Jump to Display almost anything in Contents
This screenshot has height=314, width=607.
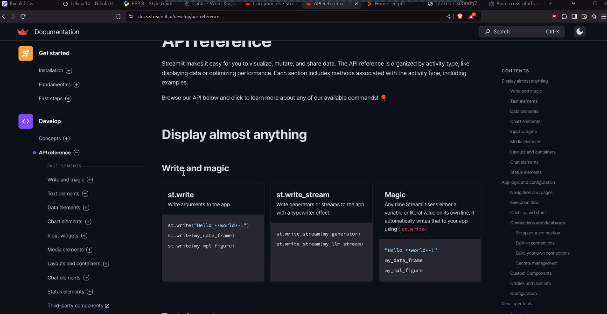point(524,81)
